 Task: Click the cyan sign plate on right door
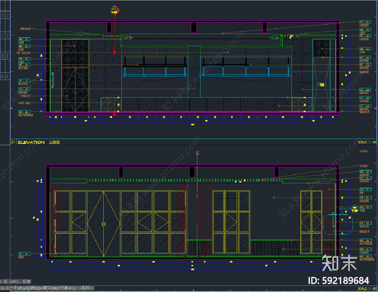321,85
